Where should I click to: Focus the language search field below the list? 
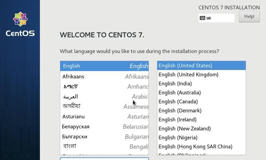tap(104, 159)
